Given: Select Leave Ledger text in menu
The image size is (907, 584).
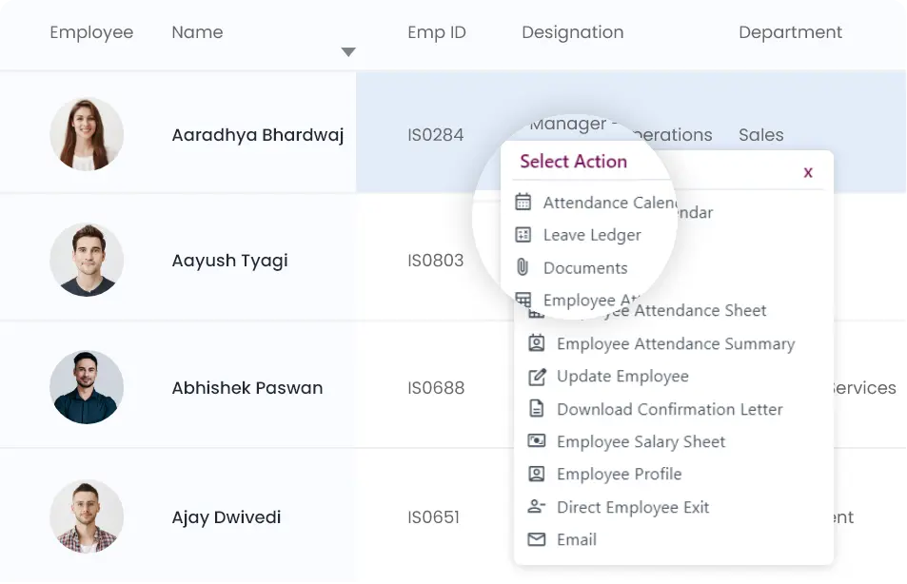Looking at the screenshot, I should (592, 235).
